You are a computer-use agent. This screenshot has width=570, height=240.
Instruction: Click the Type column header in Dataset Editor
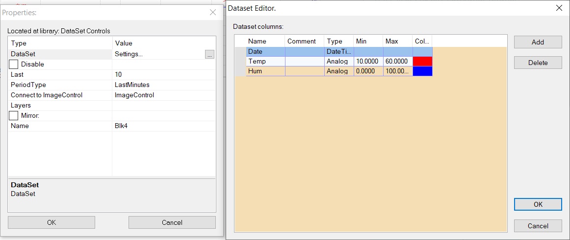coord(339,41)
